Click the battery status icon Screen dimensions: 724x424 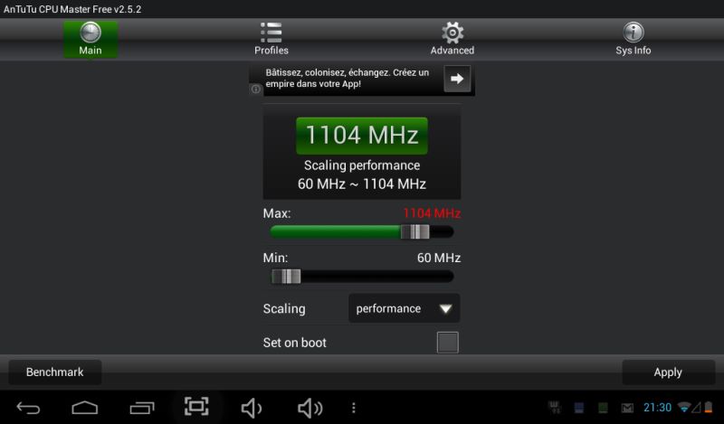[709, 408]
